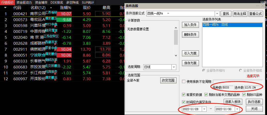The height and width of the screenshot is (115, 267).
Task: Run 执行选股 button
Action: (254, 102)
